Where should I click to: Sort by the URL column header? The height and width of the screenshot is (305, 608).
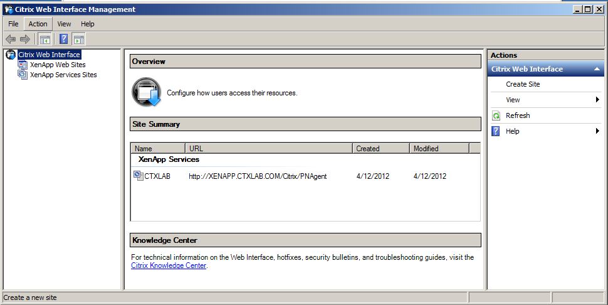(x=269, y=149)
